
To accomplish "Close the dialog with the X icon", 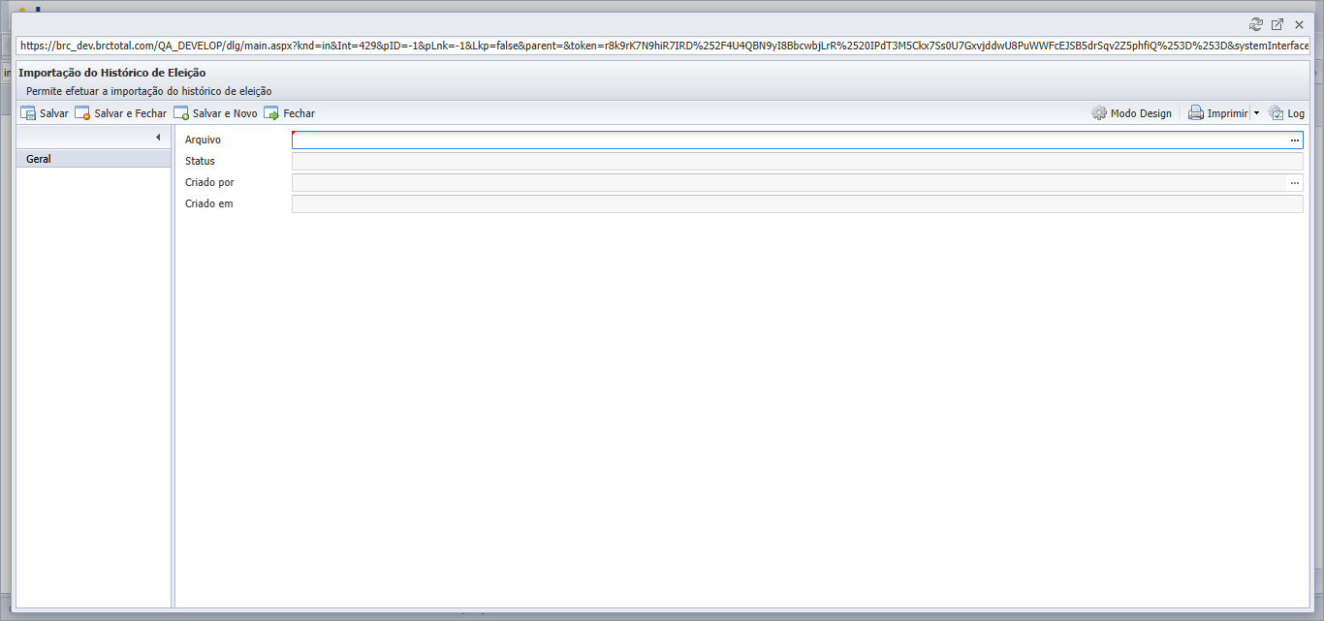I will (x=1299, y=24).
